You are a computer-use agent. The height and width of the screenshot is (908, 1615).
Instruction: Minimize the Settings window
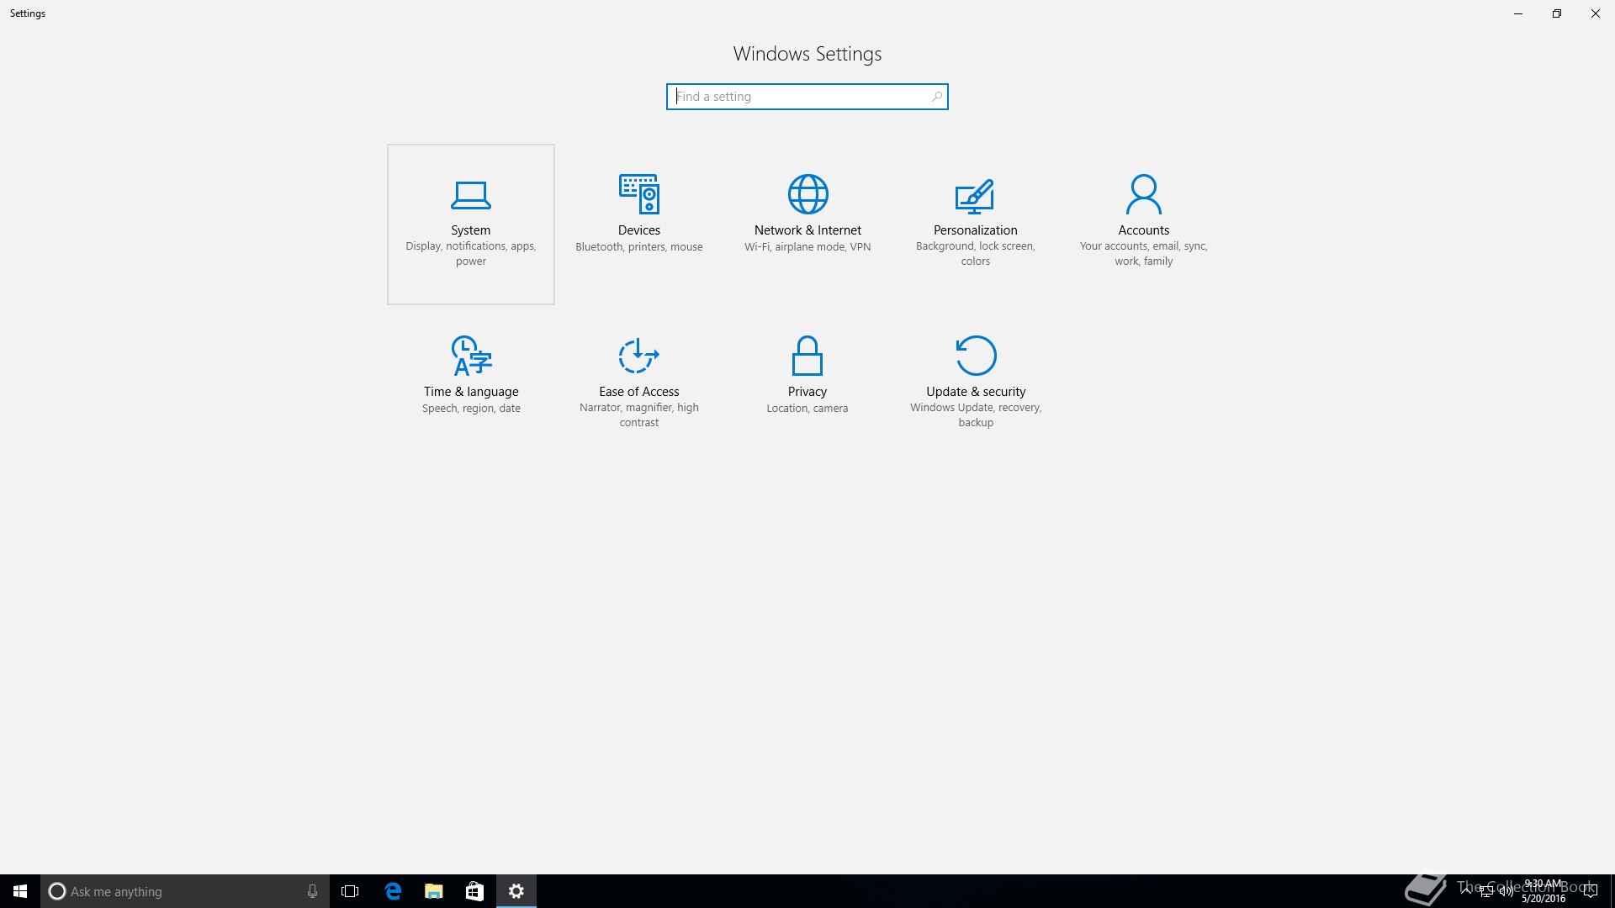[1518, 13]
